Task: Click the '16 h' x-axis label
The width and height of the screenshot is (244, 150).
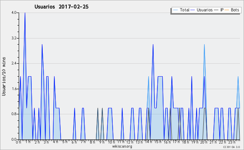Action: click(x=167, y=142)
